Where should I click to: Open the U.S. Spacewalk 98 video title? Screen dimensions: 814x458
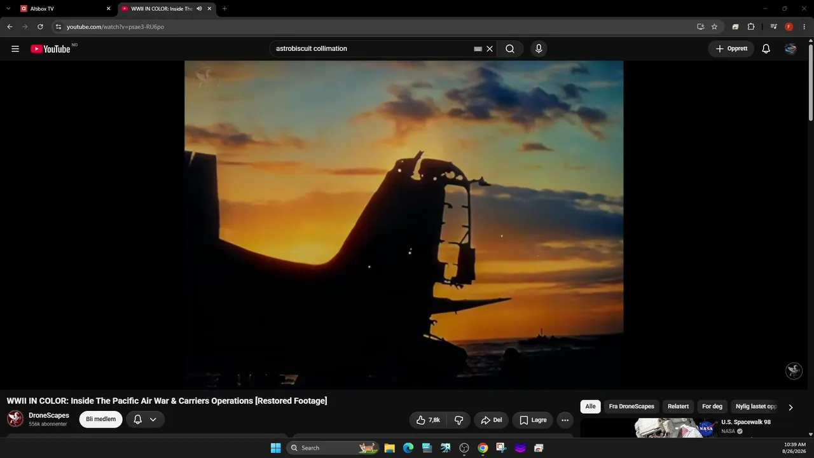(x=746, y=422)
